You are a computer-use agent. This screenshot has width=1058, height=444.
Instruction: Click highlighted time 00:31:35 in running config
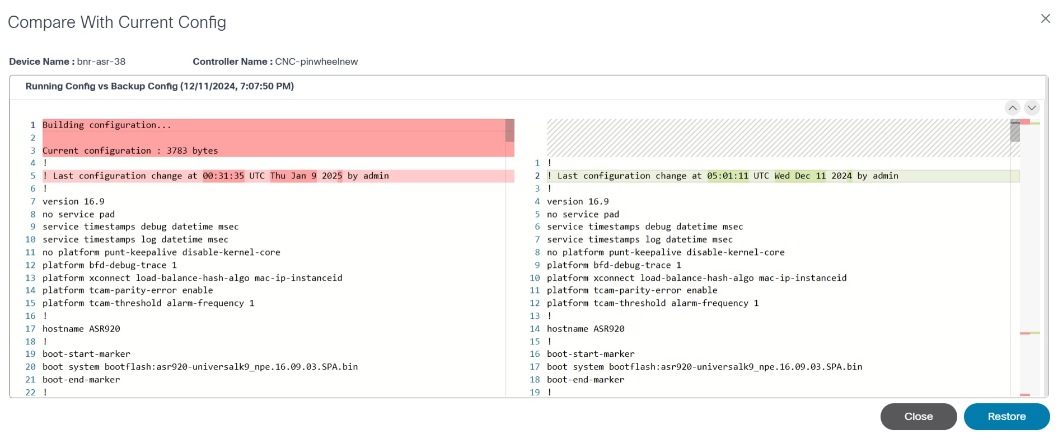coord(223,176)
